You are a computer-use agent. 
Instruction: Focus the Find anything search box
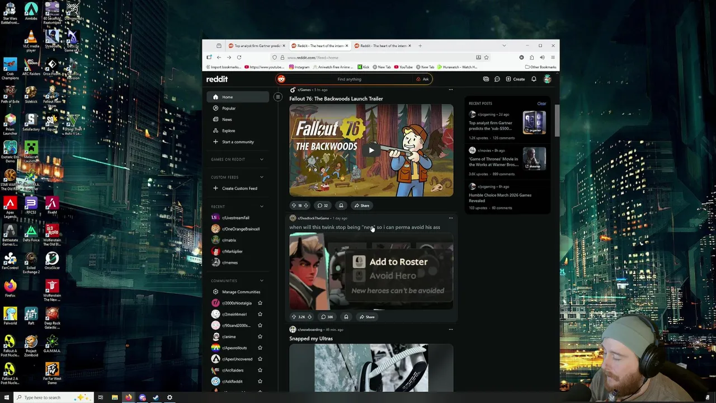tap(350, 79)
